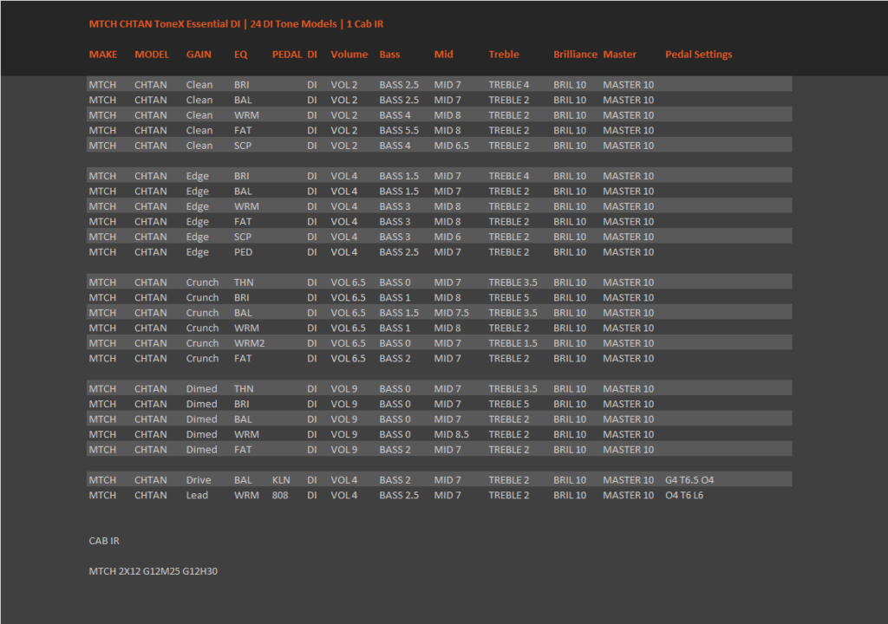Click BASS 5.5 in Clean FAT row

[399, 131]
